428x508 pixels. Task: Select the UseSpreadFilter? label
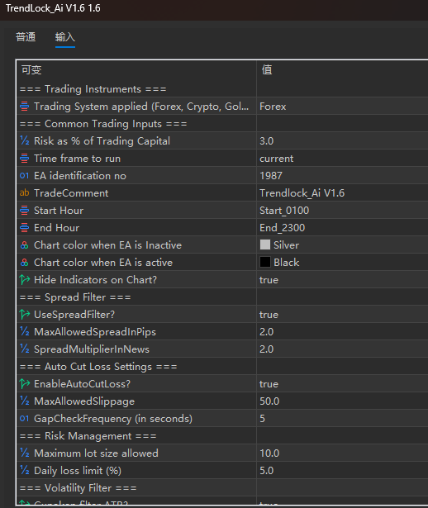click(x=74, y=314)
